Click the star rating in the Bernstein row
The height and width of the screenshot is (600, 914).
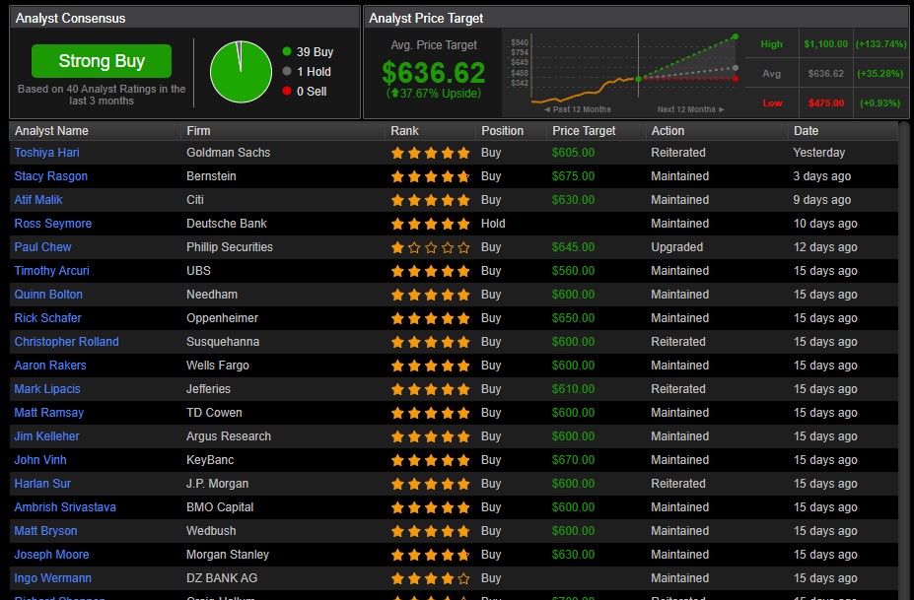[430, 176]
